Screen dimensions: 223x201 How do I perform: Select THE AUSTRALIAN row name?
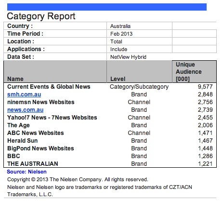tap(33, 164)
